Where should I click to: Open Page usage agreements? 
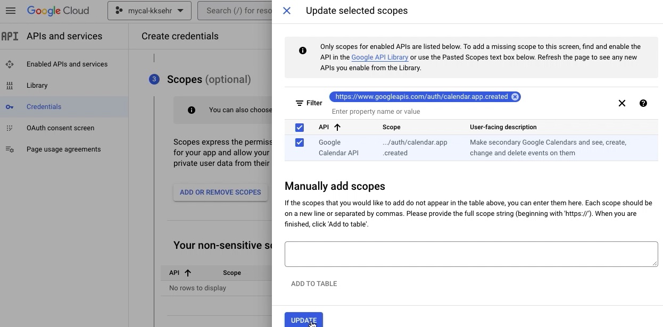[63, 149]
